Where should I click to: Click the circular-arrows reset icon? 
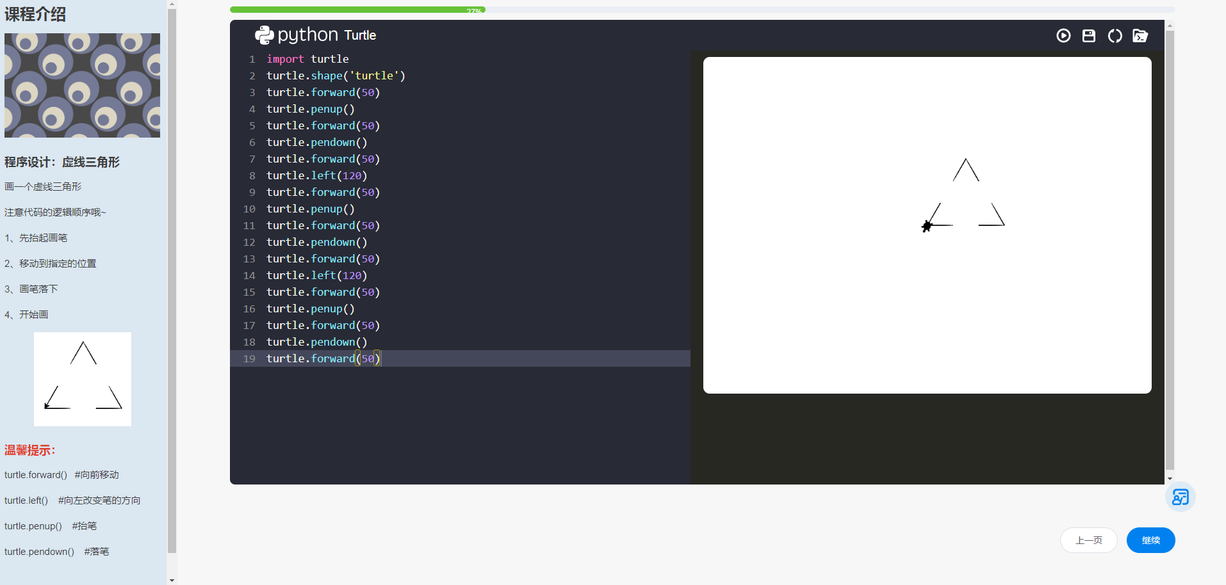click(x=1115, y=36)
